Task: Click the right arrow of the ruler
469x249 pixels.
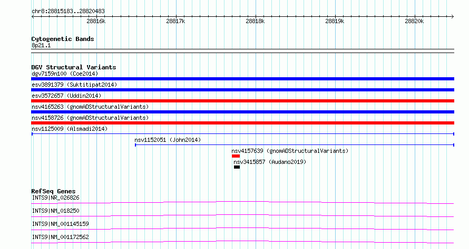Action: click(x=453, y=16)
